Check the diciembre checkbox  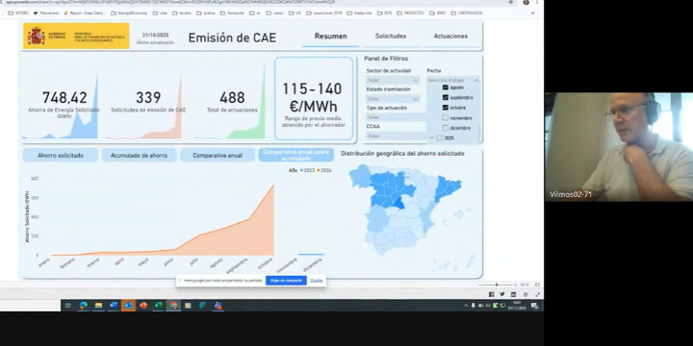point(446,128)
